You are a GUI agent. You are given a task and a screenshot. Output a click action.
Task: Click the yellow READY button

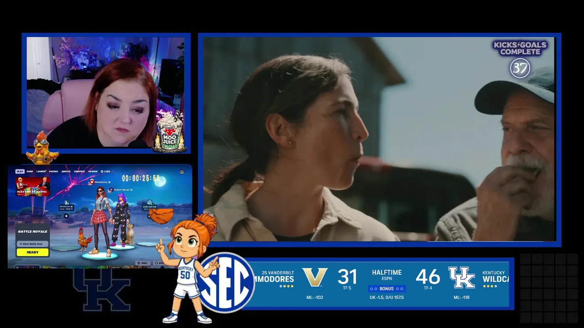[x=32, y=252]
